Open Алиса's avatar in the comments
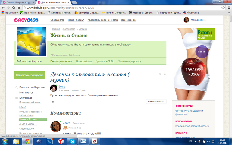 (x=56, y=127)
